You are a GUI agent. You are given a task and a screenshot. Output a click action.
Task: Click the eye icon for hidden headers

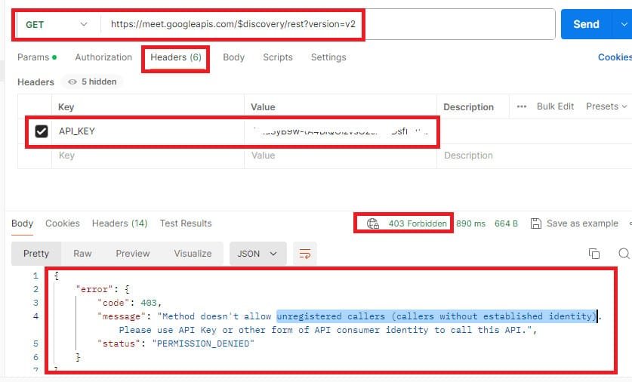point(72,82)
